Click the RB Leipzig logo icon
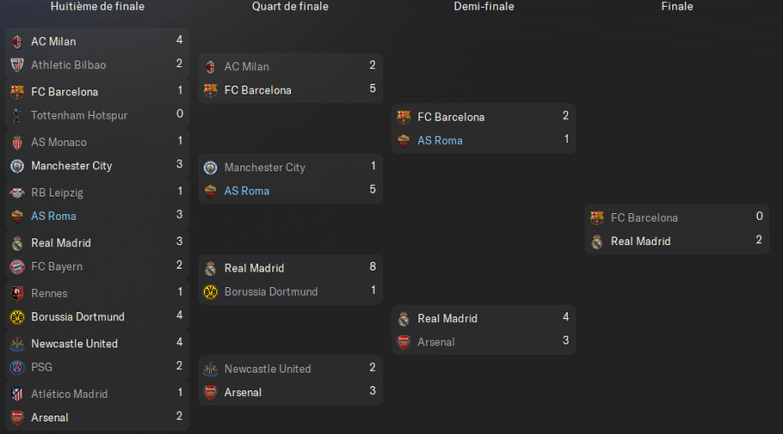The image size is (783, 434). [x=17, y=193]
